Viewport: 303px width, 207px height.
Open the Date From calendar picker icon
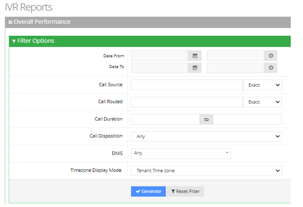pyautogui.click(x=195, y=56)
